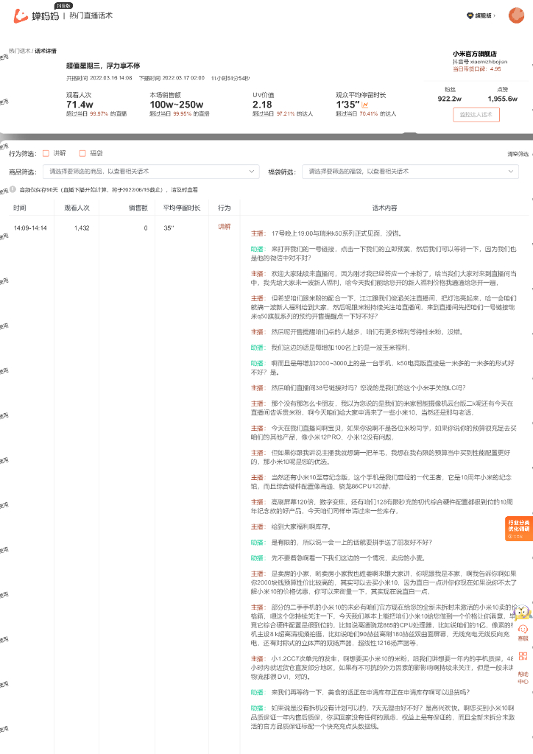Click 清空筛选 to clear filters
Screen dimensions: 533x754
[x=518, y=154]
